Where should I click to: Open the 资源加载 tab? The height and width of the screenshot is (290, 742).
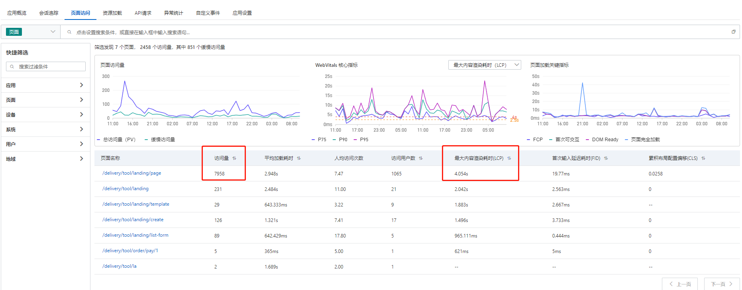[x=112, y=13]
